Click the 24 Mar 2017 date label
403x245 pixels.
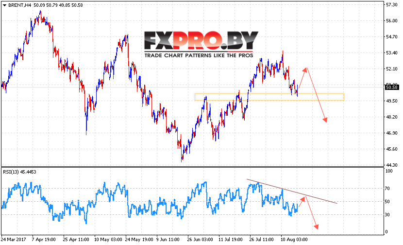[14, 240]
